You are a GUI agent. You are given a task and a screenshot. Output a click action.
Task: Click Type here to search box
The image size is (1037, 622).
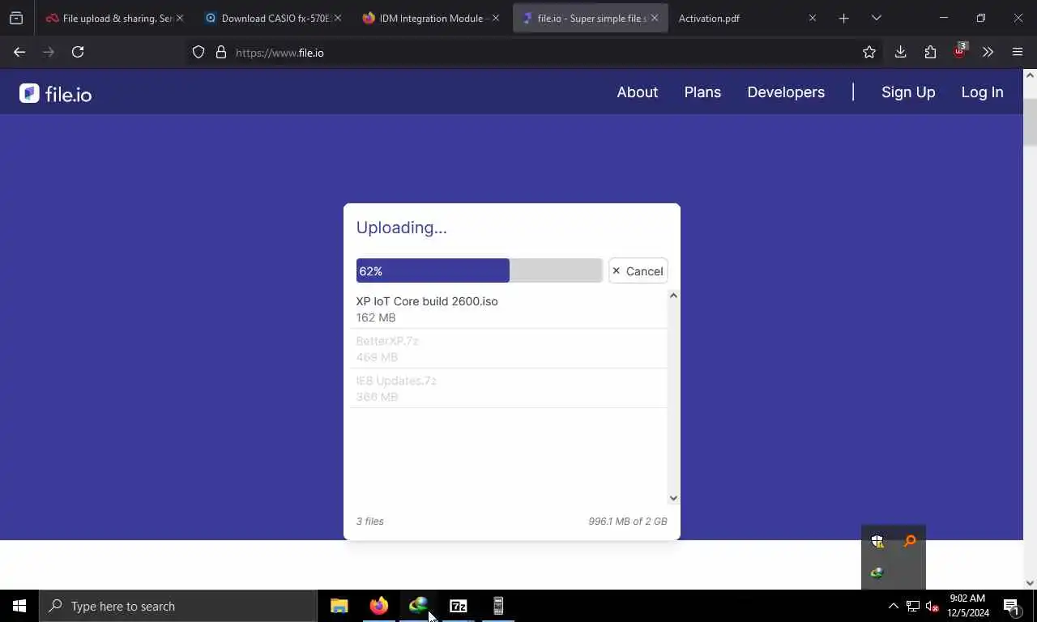tap(178, 606)
